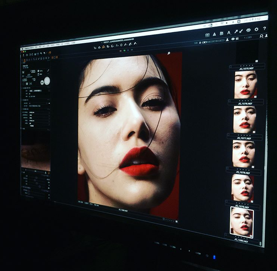
Task: Click the star rating dots above JO_1076.NEF
Action: pyautogui.click(x=246, y=101)
